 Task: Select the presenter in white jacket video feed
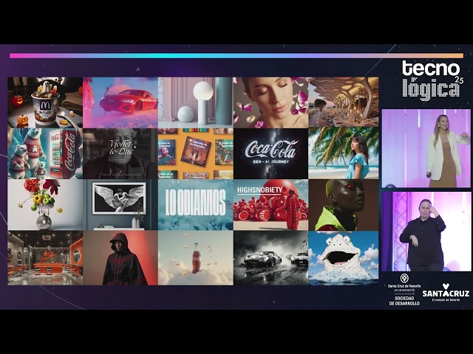426,148
